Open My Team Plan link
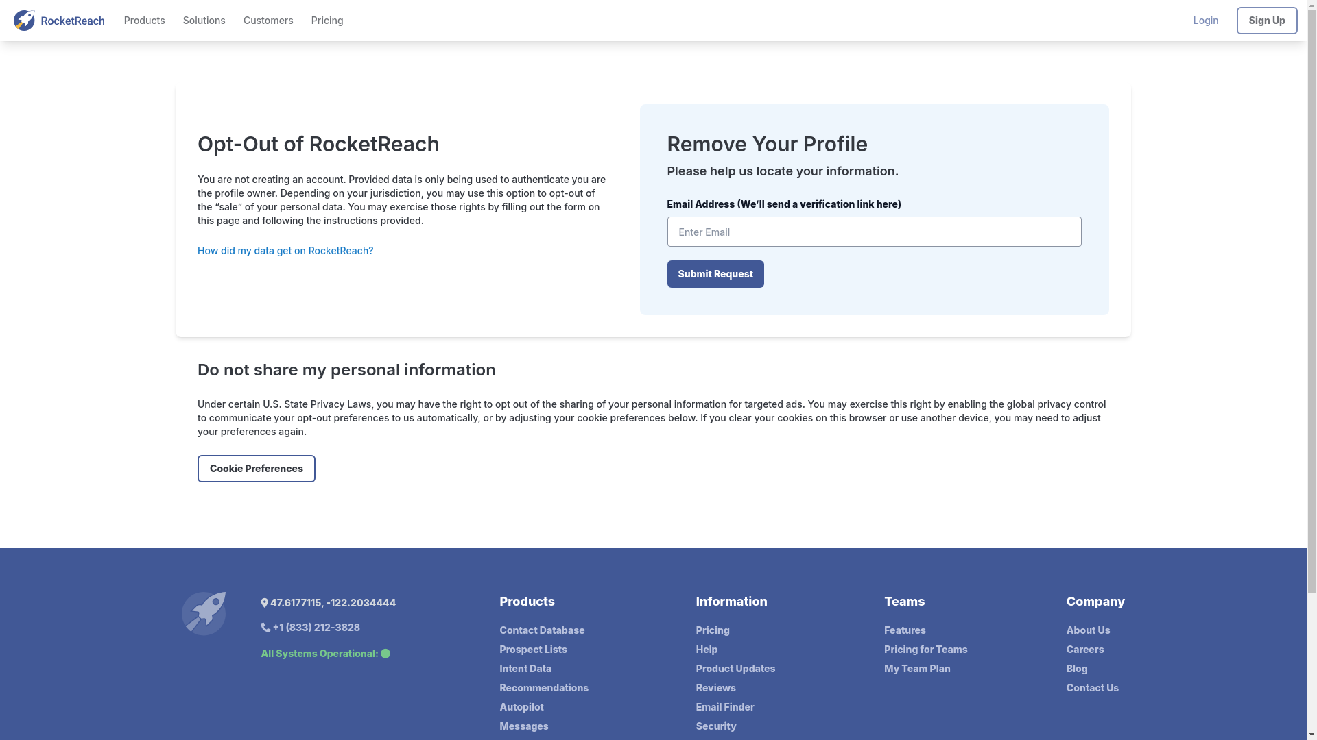 pos(917,669)
